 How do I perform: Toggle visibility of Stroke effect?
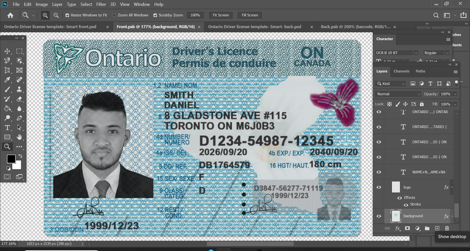(406, 205)
